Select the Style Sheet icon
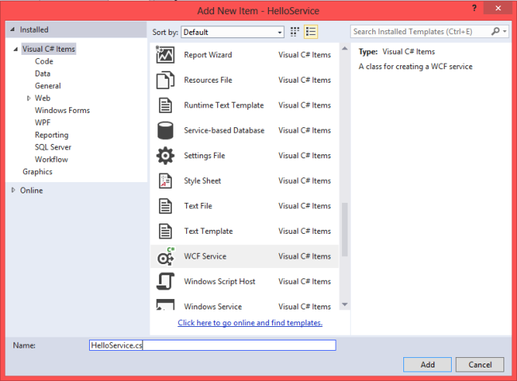Image resolution: width=517 pixels, height=381 pixels. (x=165, y=181)
